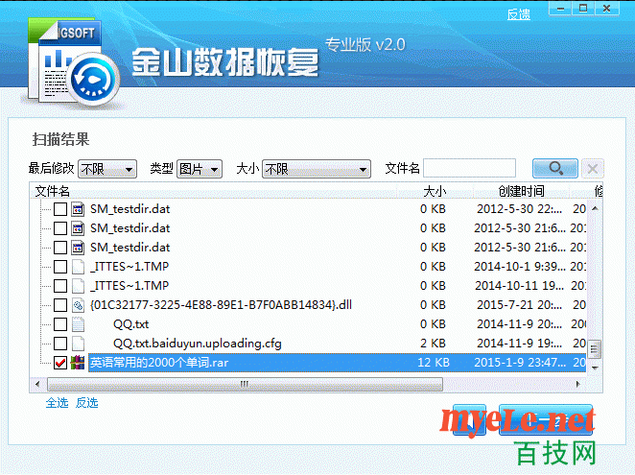The height and width of the screenshot is (475, 635).
Task: Open the 类型 dropdown showing 图片
Action: pyautogui.click(x=200, y=169)
